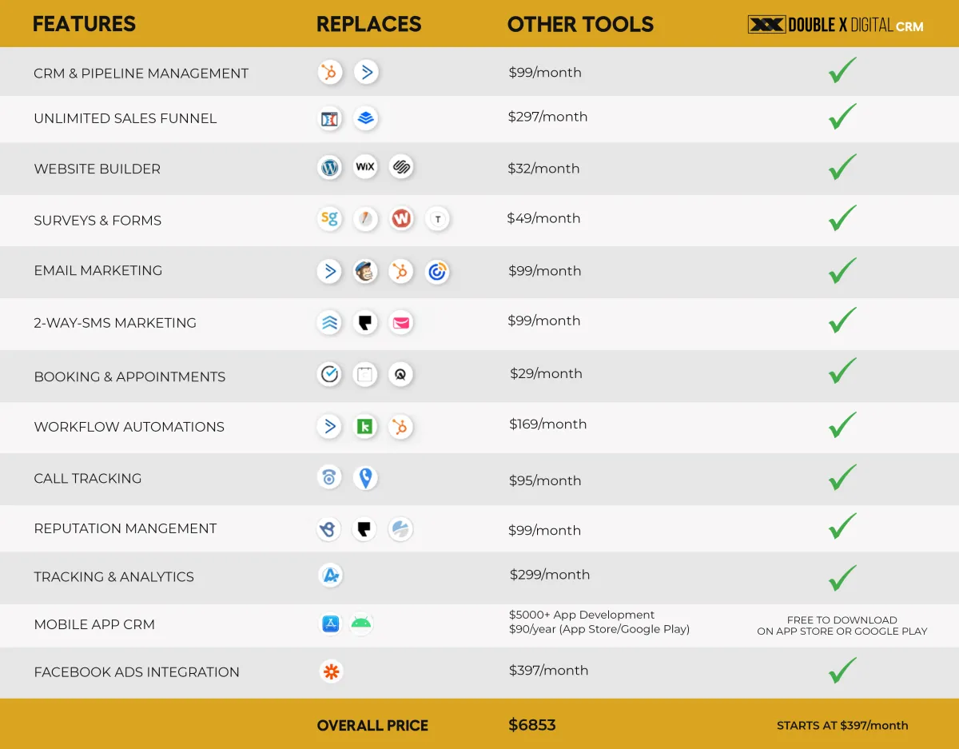Click 'STARTS AT $397/month' text

(842, 726)
